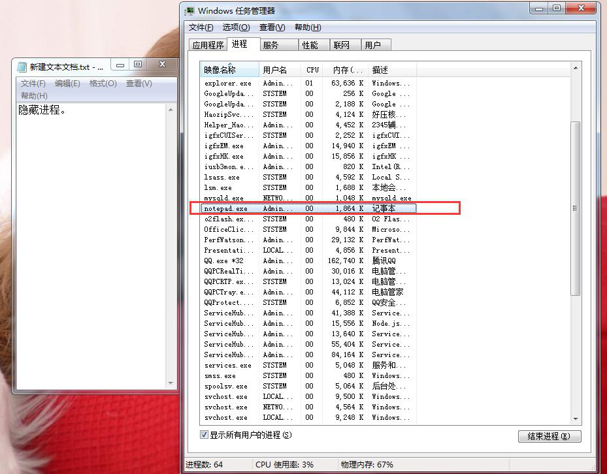This screenshot has width=607, height=474.
Task: Click the 结束进程 button
Action: point(550,436)
